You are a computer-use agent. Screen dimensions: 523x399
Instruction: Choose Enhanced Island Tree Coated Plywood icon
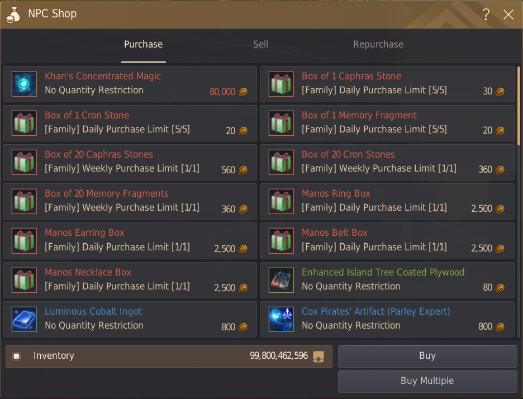click(x=281, y=280)
